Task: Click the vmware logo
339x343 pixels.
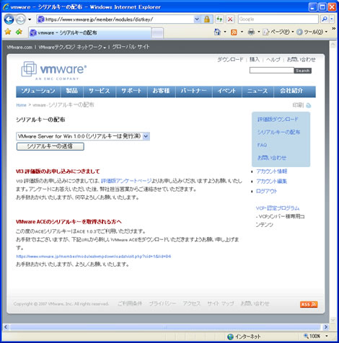Action: click(53, 70)
